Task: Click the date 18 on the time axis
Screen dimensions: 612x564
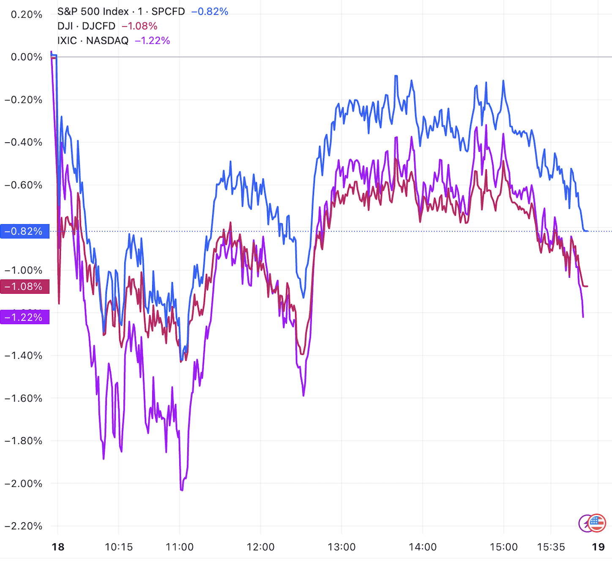Action: point(58,547)
